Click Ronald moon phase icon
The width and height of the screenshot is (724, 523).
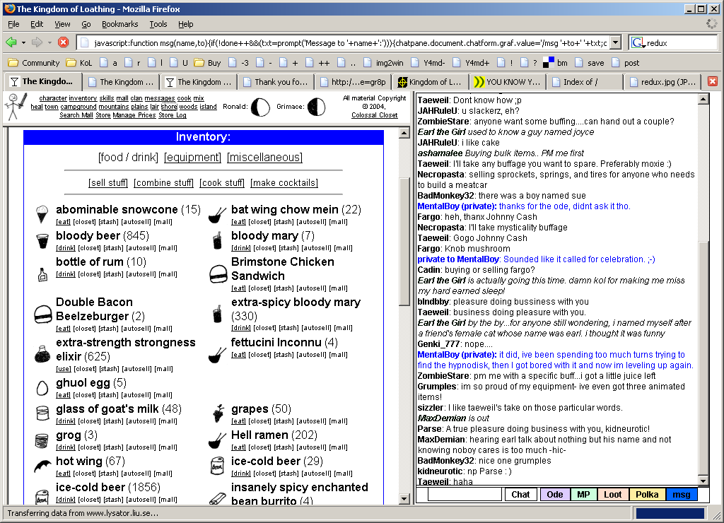click(x=260, y=107)
